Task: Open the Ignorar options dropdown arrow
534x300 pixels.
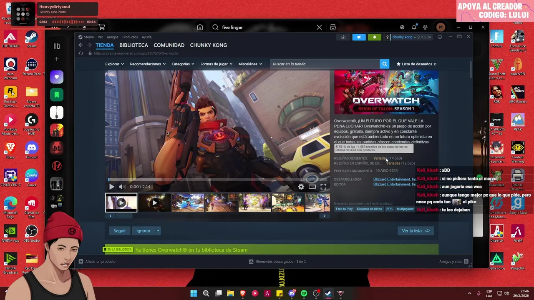Action: pos(158,230)
